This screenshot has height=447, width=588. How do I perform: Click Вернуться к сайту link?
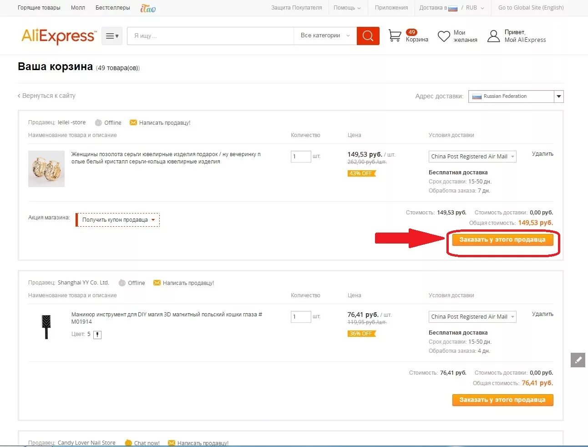point(46,96)
